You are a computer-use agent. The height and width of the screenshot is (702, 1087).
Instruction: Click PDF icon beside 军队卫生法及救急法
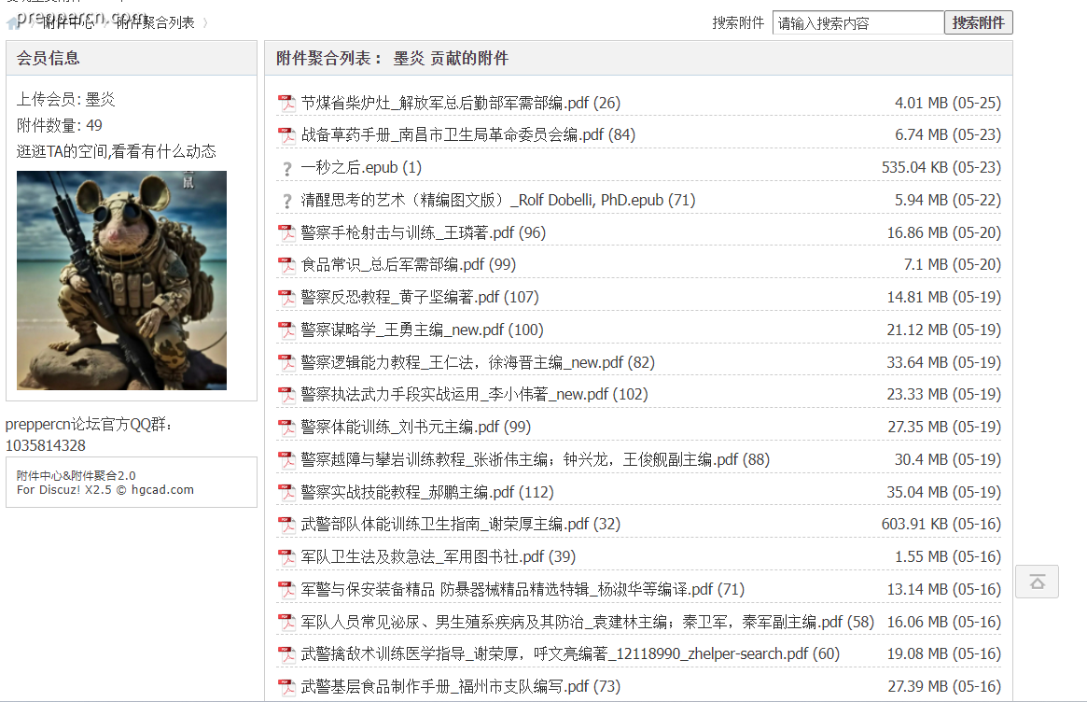[286, 557]
